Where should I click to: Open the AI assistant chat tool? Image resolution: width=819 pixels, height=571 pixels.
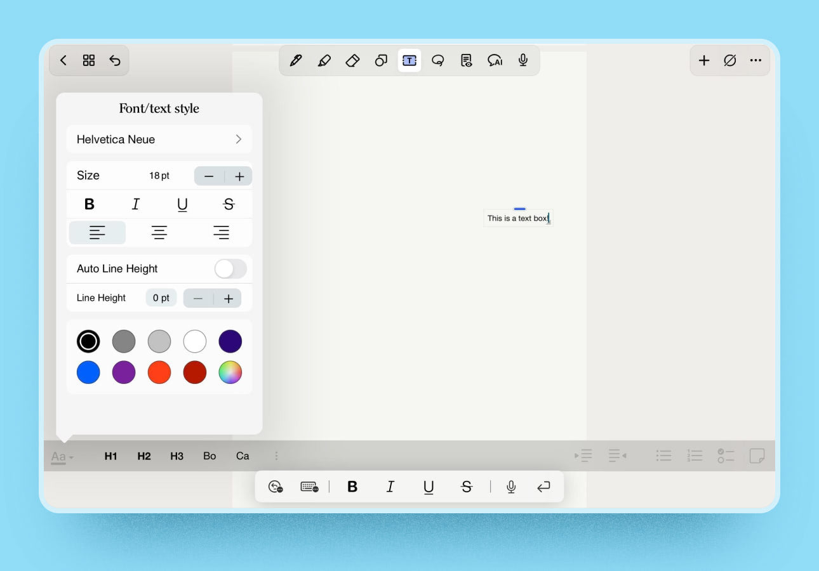[495, 60]
